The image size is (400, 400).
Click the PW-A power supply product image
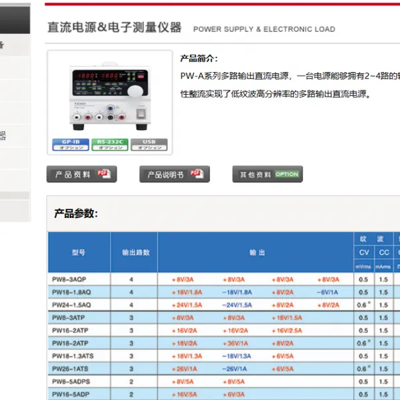pyautogui.click(x=110, y=96)
